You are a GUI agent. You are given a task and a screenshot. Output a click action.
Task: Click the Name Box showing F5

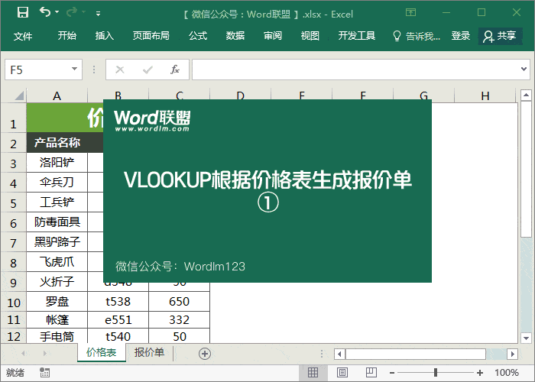pos(44,70)
